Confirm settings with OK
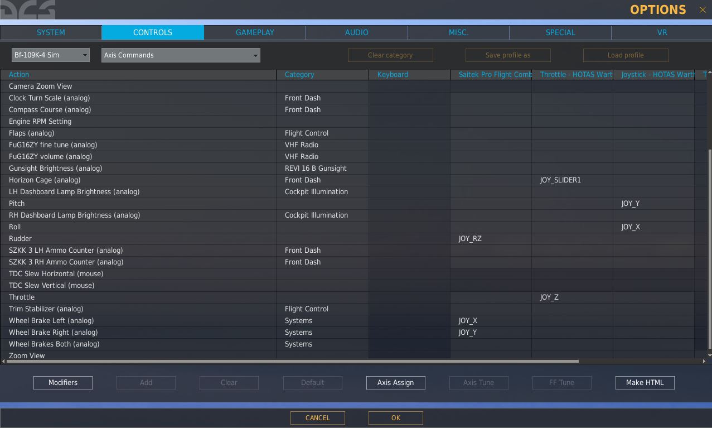 pos(396,418)
